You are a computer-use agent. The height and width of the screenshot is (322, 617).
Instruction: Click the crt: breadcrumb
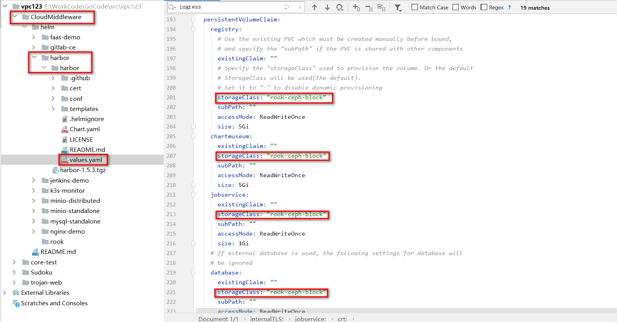[342, 319]
